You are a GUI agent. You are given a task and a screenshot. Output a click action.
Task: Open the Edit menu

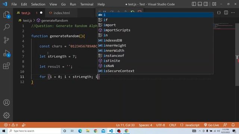tap(24, 4)
